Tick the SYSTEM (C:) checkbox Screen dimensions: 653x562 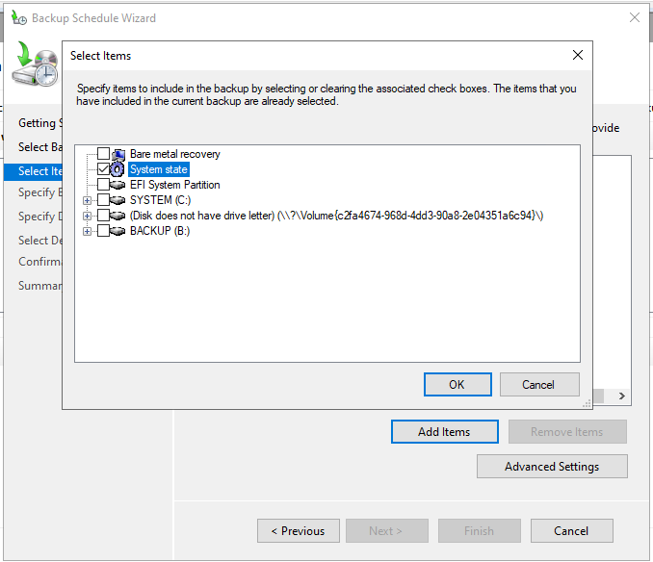[103, 200]
